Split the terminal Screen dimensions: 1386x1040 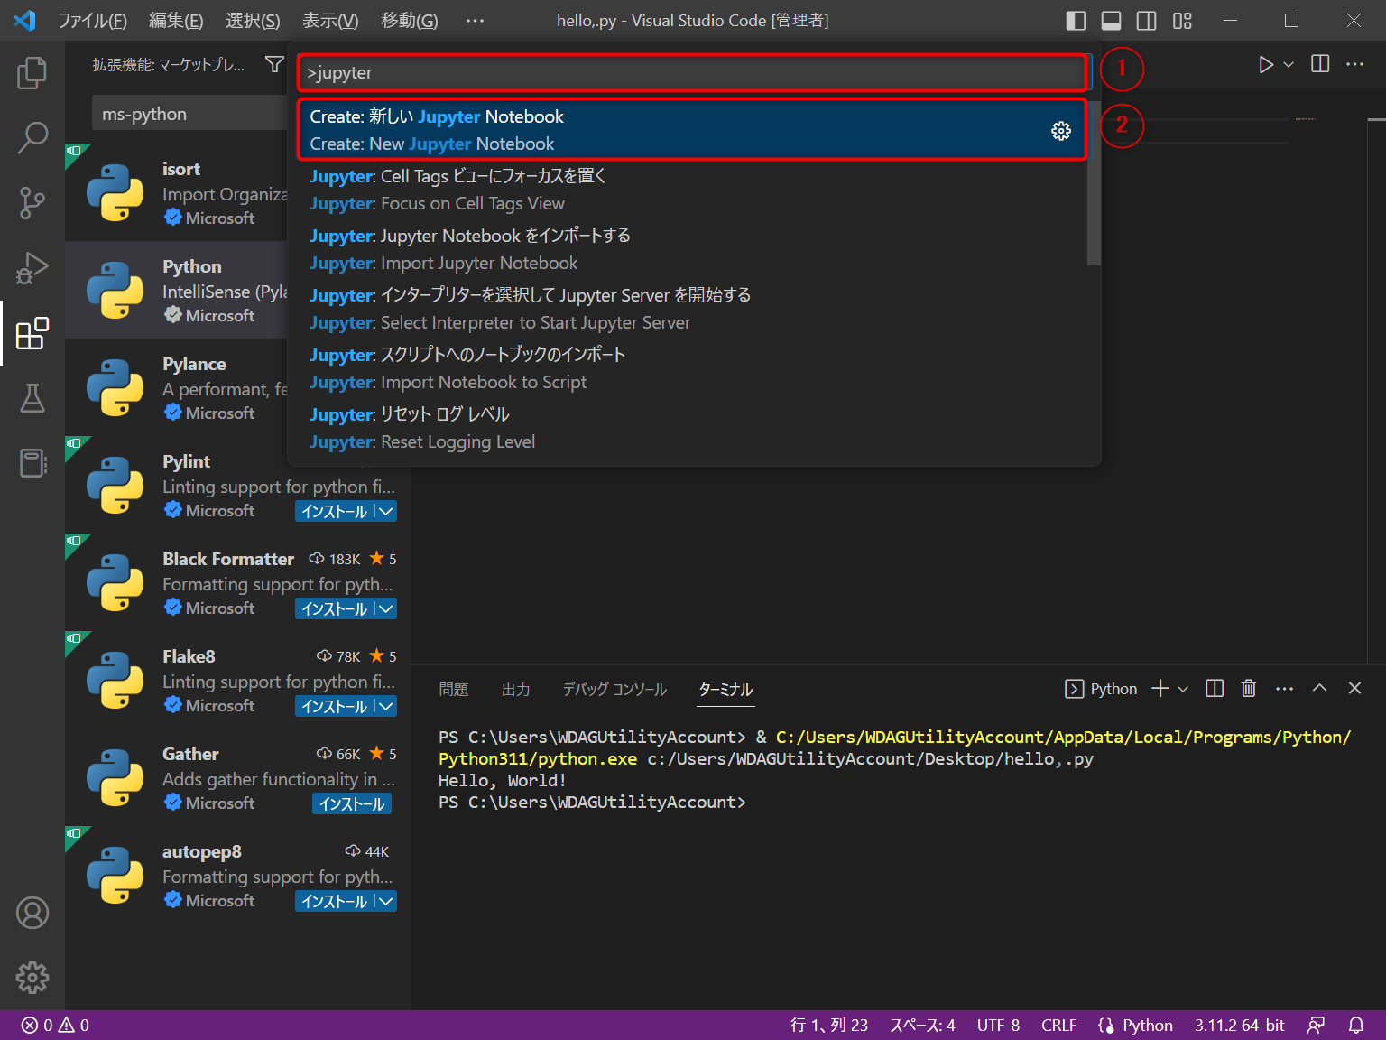pos(1215,689)
